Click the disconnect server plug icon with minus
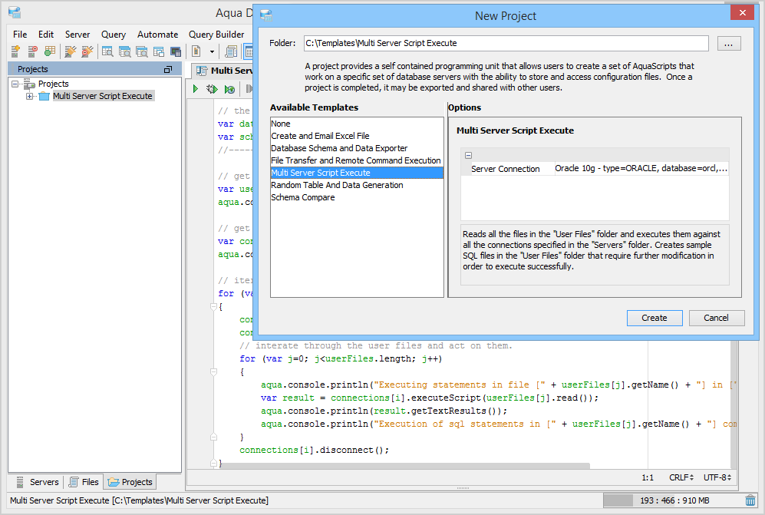The width and height of the screenshot is (765, 515). [87, 51]
